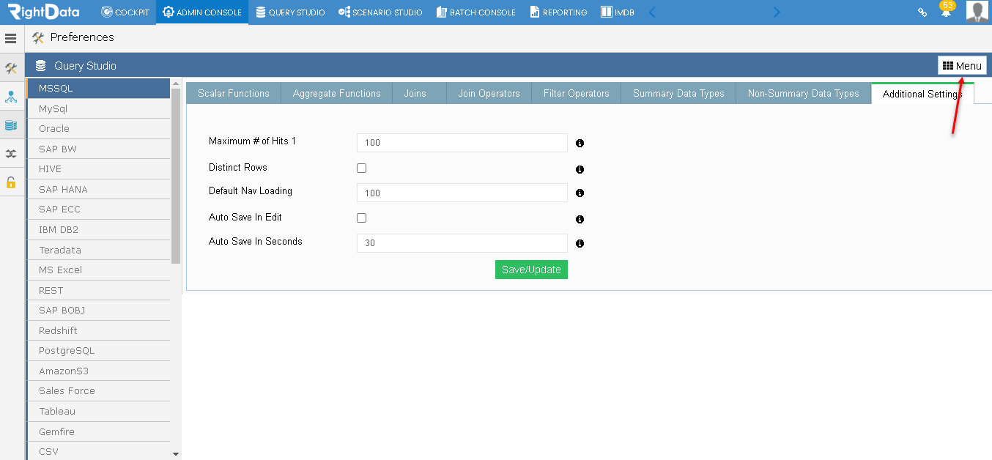Click info icon for Maximum # of Hits
The height and width of the screenshot is (460, 992).
pyautogui.click(x=580, y=144)
